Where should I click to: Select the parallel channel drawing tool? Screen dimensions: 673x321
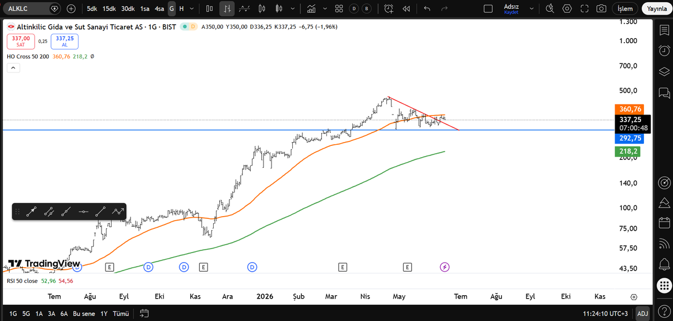point(49,212)
